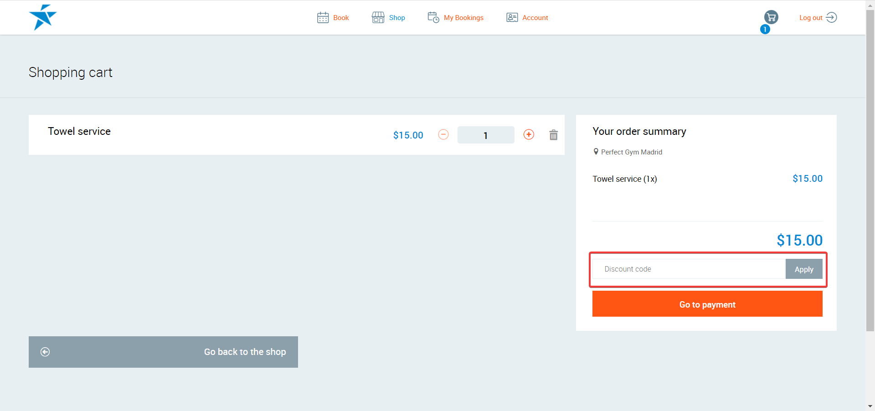Proceed with Go to payment button

(707, 304)
